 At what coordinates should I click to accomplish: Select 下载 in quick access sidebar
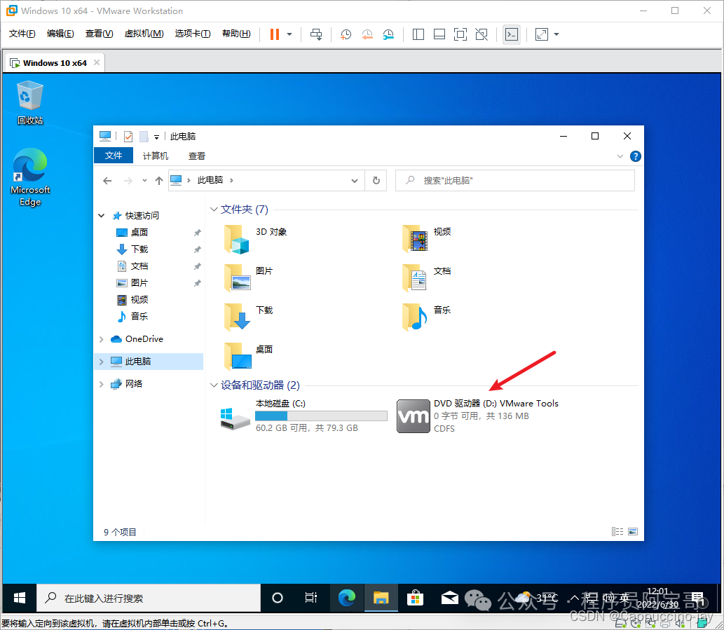139,249
